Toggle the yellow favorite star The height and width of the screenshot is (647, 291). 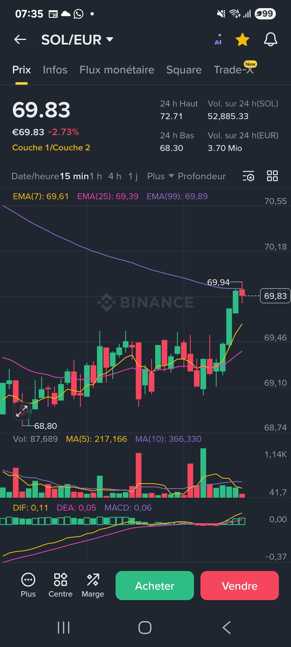click(x=242, y=40)
